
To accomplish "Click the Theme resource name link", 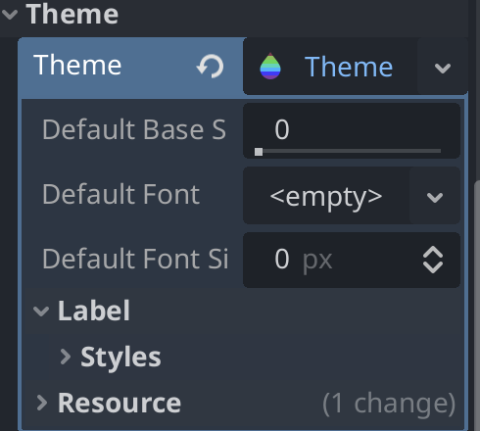I will point(349,67).
